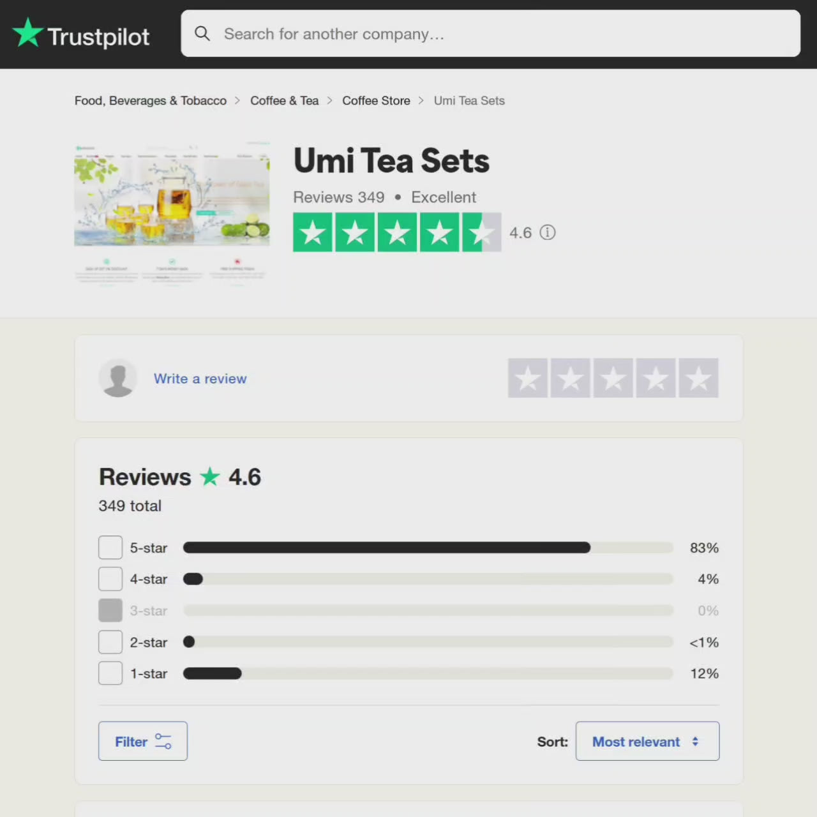Go to Food, Beverages & Tobacco breadcrumb
The height and width of the screenshot is (817, 817).
[151, 101]
